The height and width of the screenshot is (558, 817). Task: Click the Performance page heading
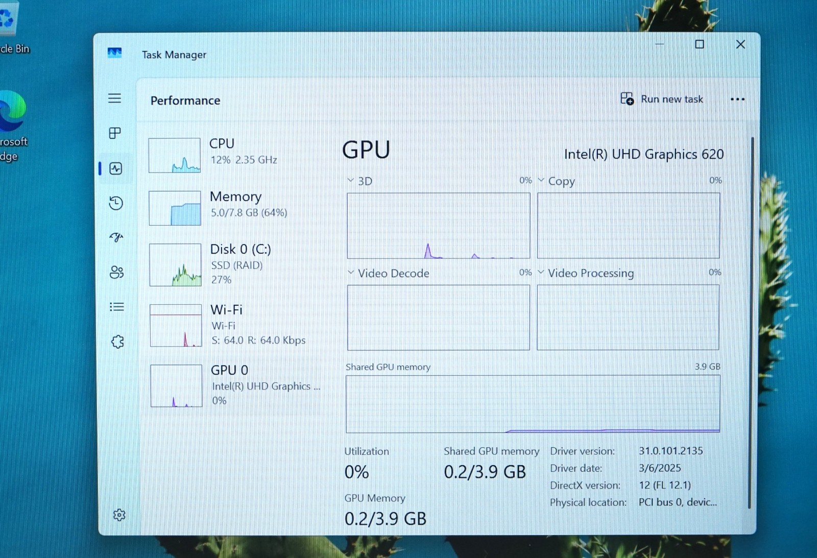point(185,101)
